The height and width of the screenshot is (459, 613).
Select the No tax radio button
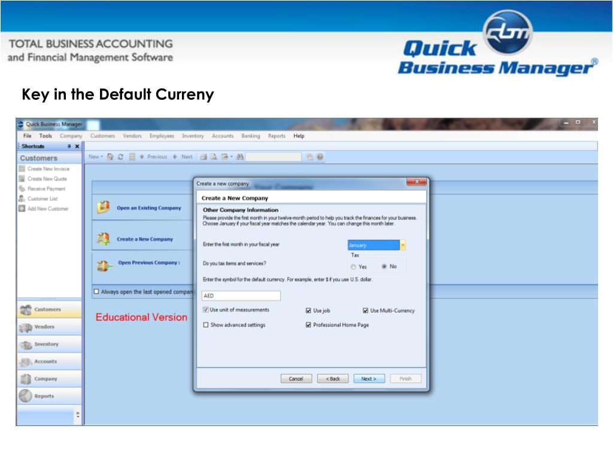(384, 267)
